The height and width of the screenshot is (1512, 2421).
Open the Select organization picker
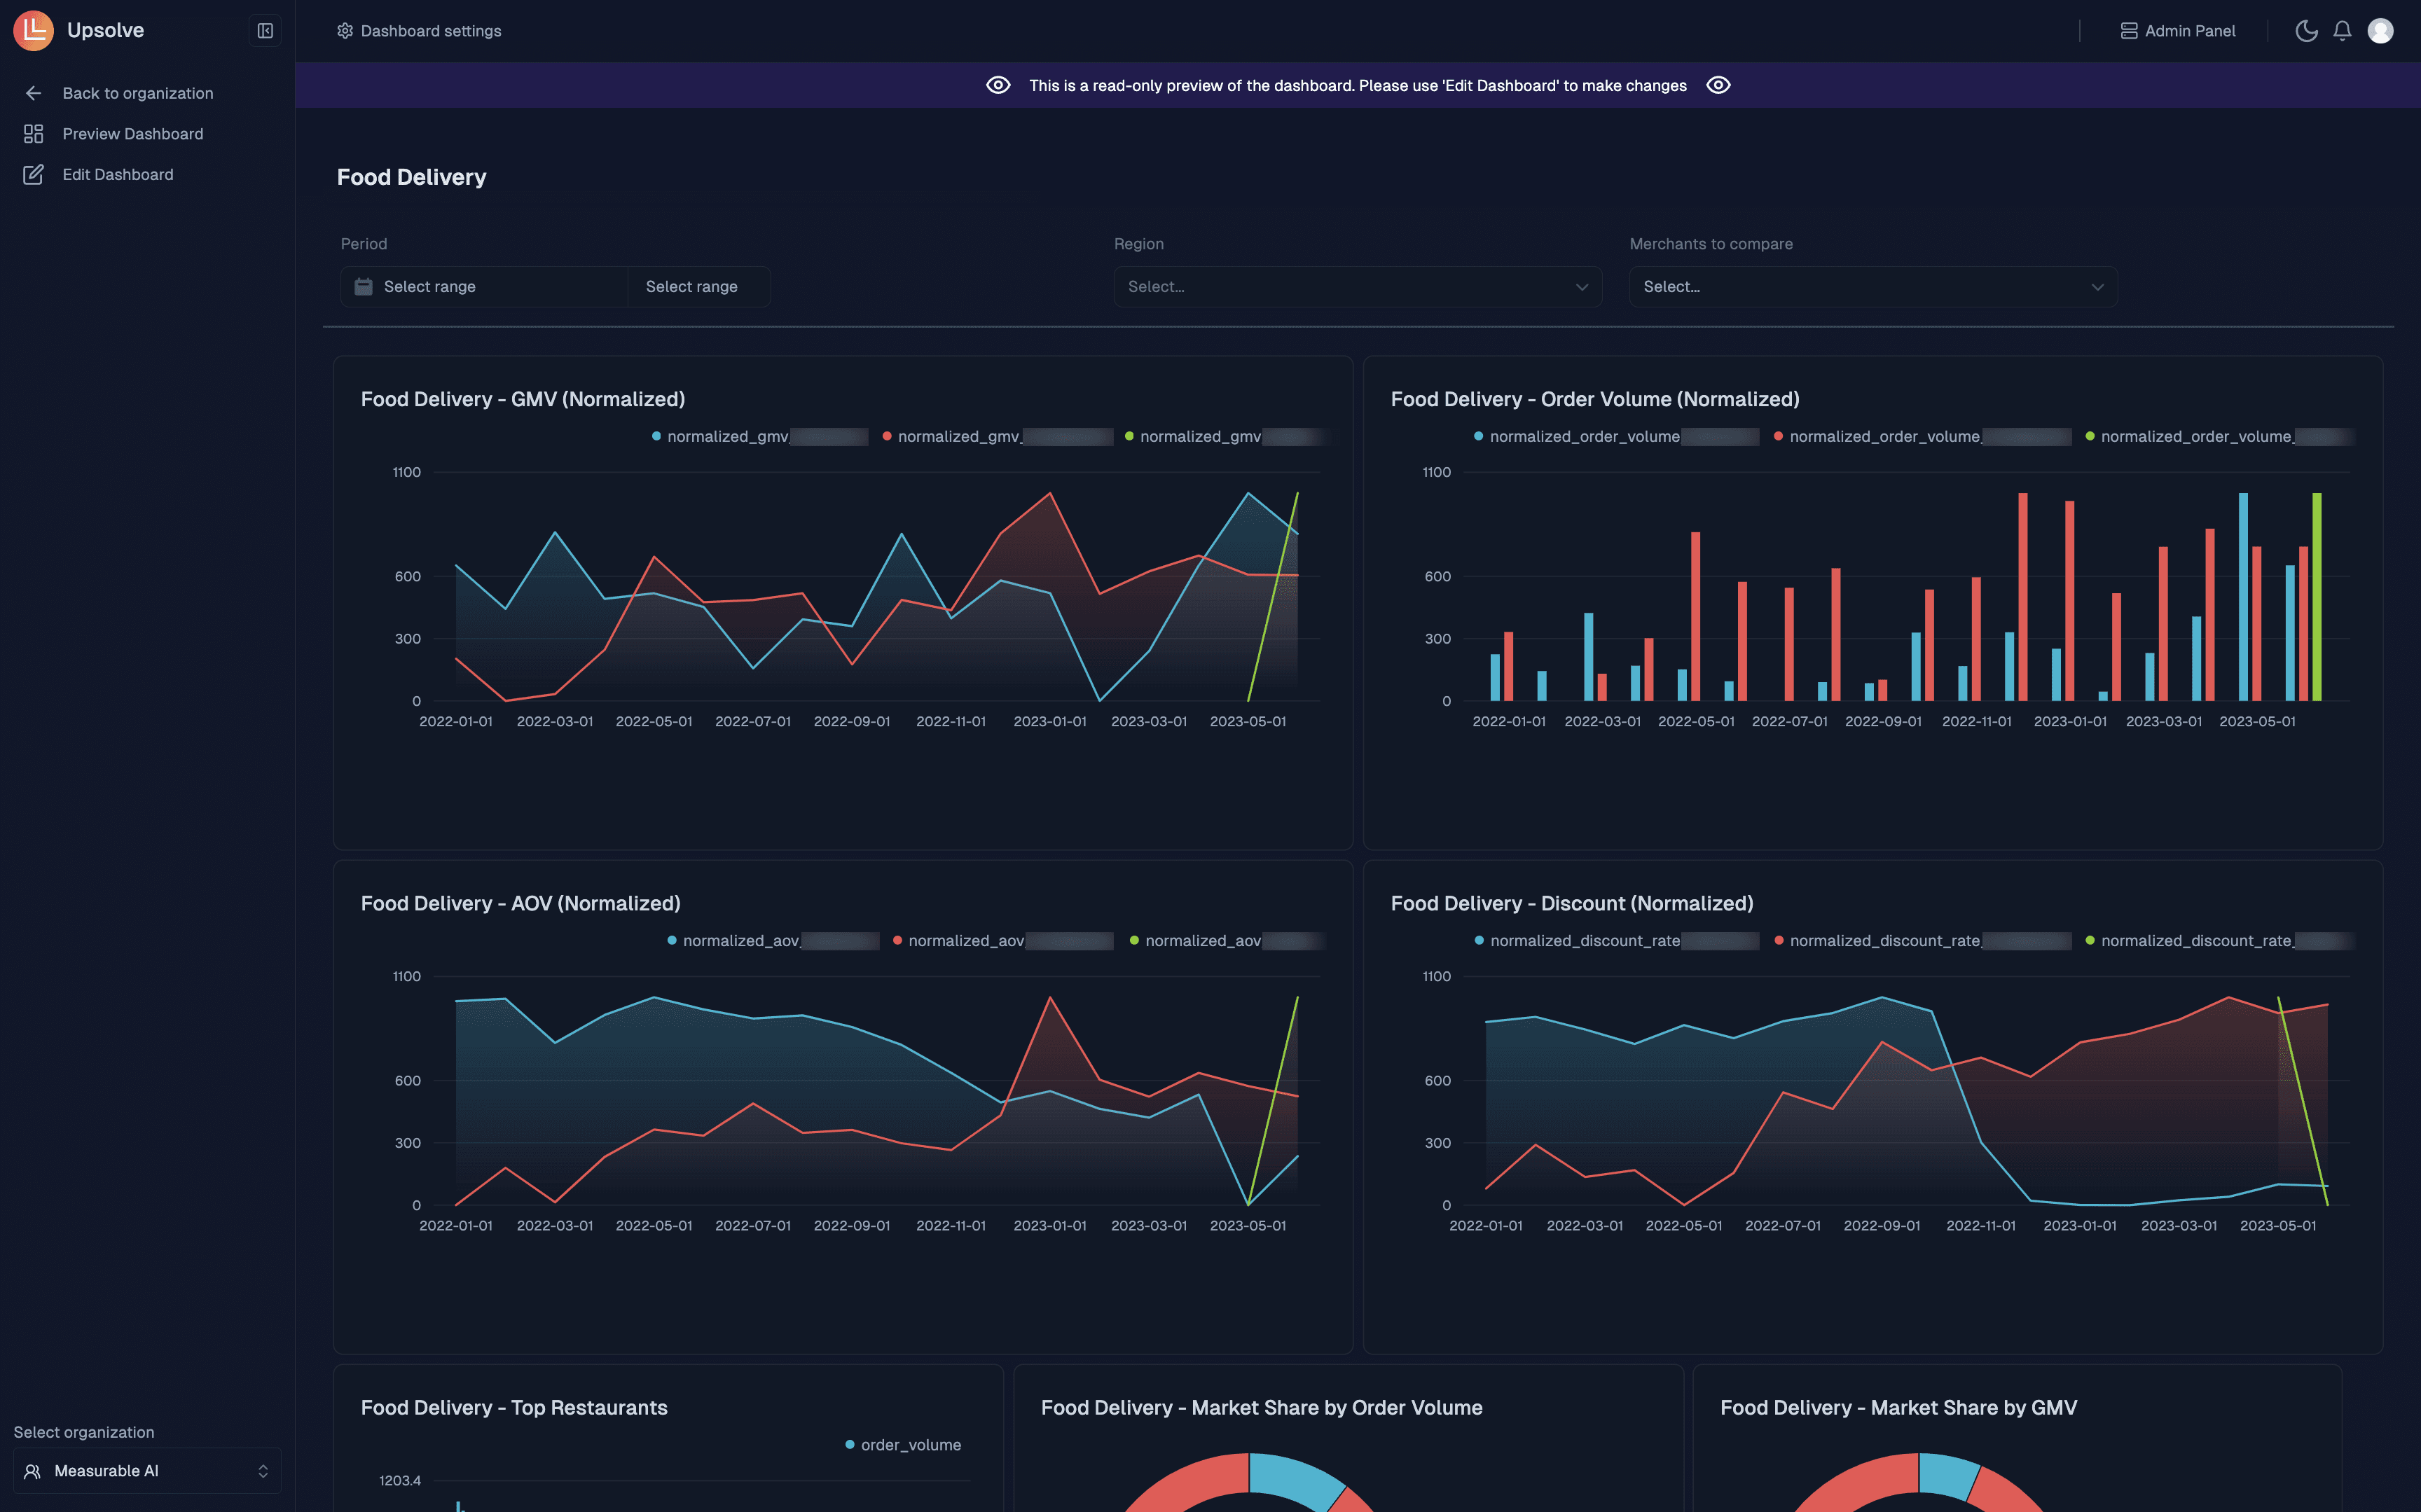(146, 1470)
